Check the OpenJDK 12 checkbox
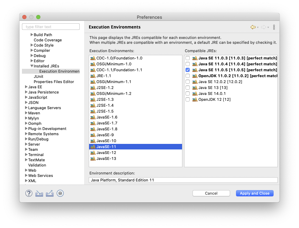 [x=188, y=99]
